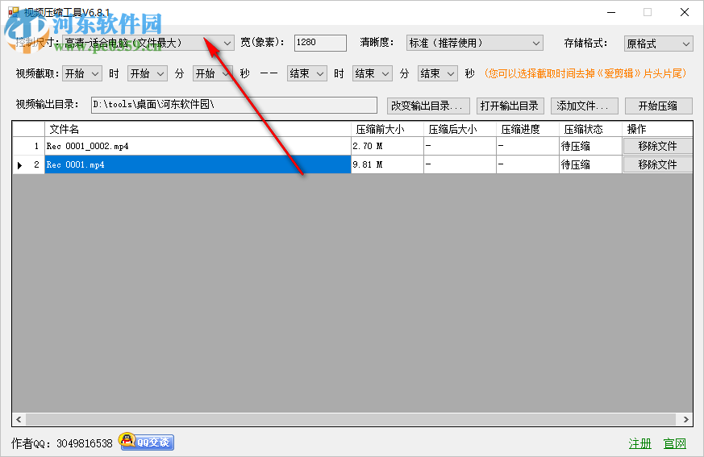The width and height of the screenshot is (704, 457).
Task: Open the end second 结束 dropdown
Action: point(438,73)
